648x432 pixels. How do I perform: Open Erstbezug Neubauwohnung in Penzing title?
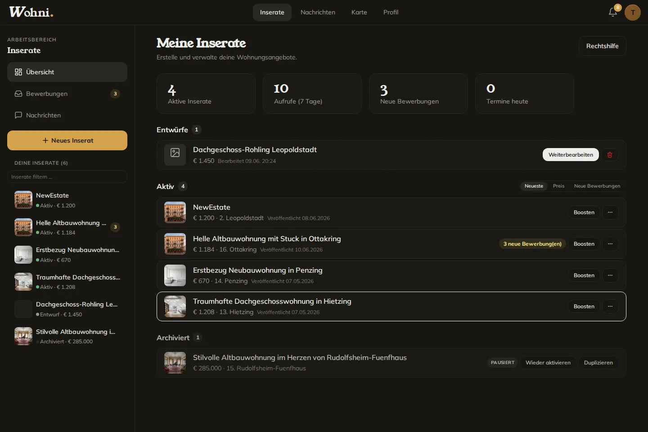click(x=257, y=270)
